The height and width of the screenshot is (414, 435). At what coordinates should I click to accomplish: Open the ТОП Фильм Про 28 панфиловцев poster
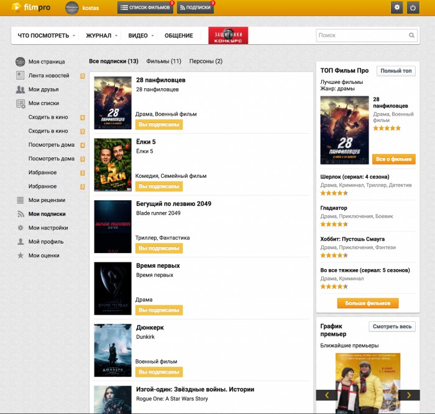(344, 130)
